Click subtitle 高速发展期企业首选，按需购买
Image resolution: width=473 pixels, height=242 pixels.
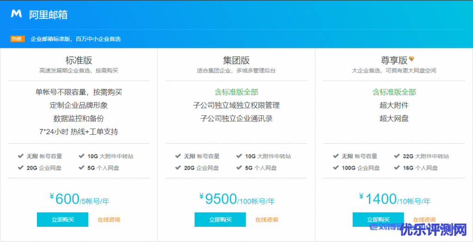coord(79,71)
